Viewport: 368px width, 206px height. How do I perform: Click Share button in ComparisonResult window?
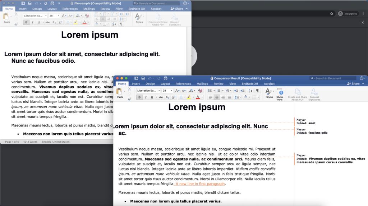(353, 84)
